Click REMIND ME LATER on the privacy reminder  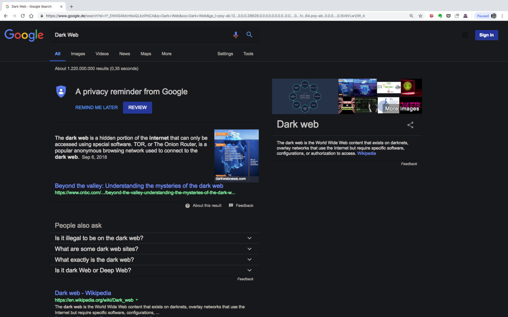pyautogui.click(x=96, y=107)
